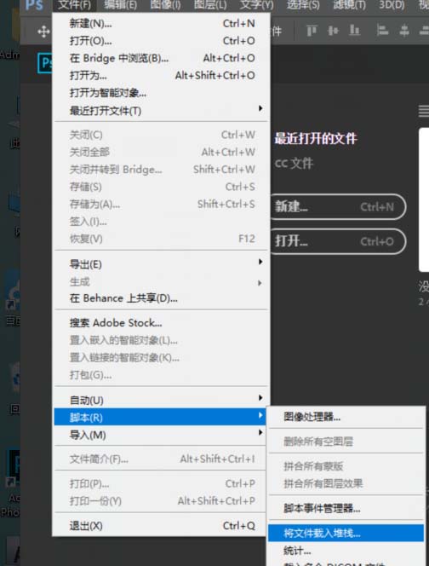
Task: Click 置入嵌入的智能对象(L)... entry
Action: [162, 340]
